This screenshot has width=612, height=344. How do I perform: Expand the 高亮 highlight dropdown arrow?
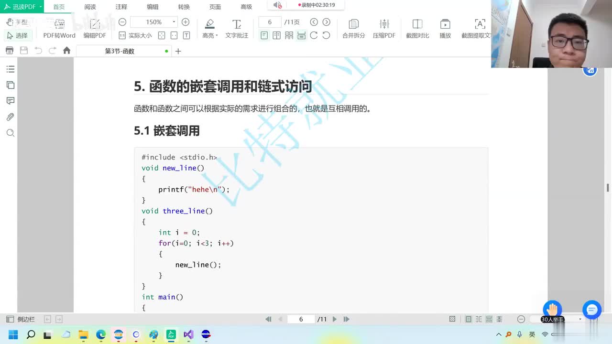click(x=217, y=35)
